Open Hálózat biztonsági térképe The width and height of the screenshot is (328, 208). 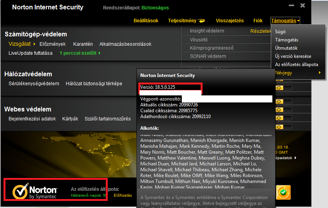point(94,84)
